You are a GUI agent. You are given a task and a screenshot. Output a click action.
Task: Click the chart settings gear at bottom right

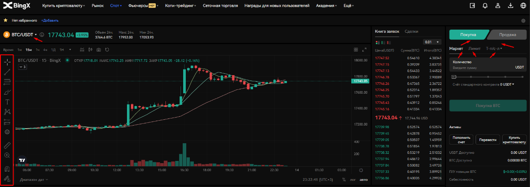(x=361, y=170)
